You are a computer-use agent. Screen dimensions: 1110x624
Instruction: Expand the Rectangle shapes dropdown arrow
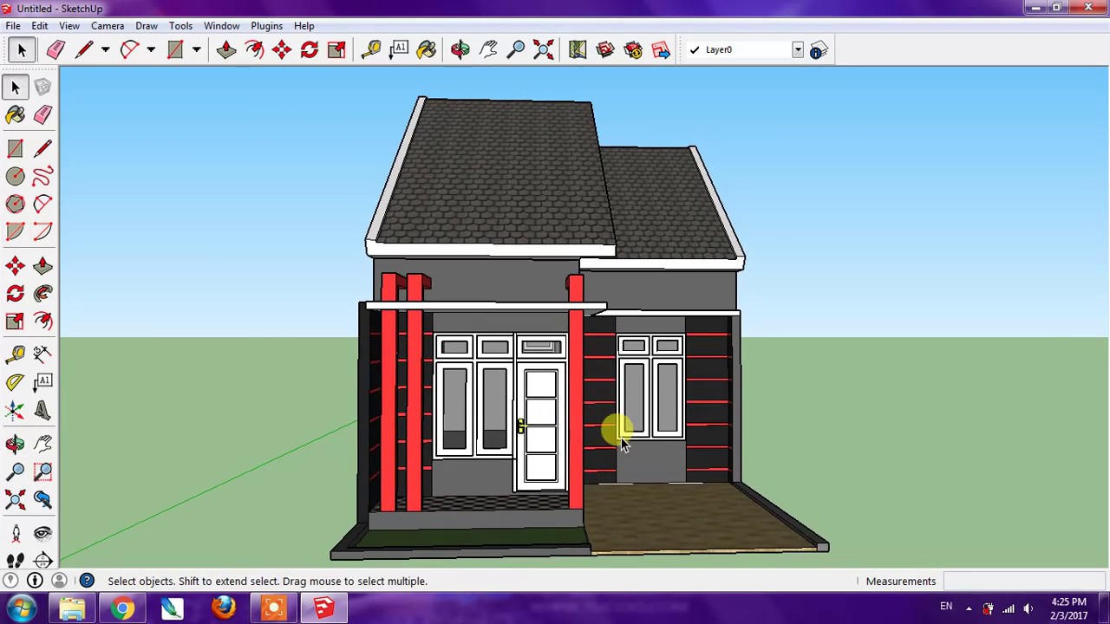(x=196, y=49)
